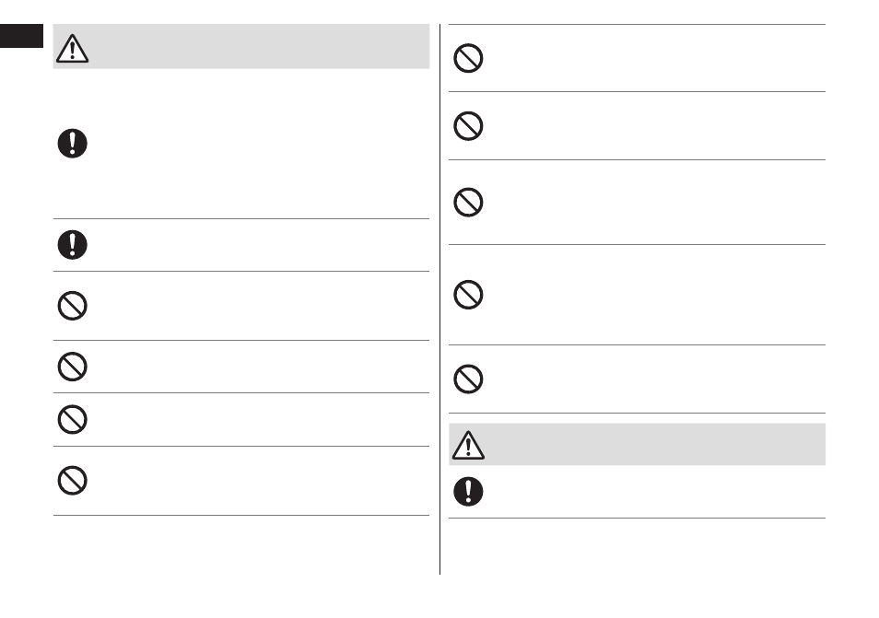The width and height of the screenshot is (879, 618).
Task: Click the fifth prohibition icon in right column
Action: [x=468, y=379]
